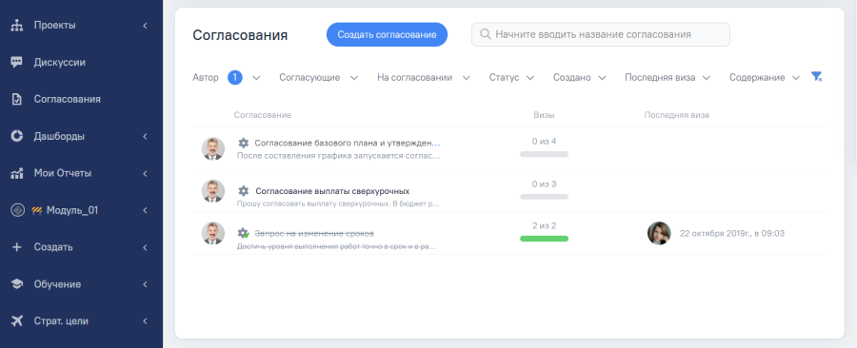857x348 pixels.
Task: Click gear icon of Запрос на изменение сроков
Action: [x=243, y=233]
